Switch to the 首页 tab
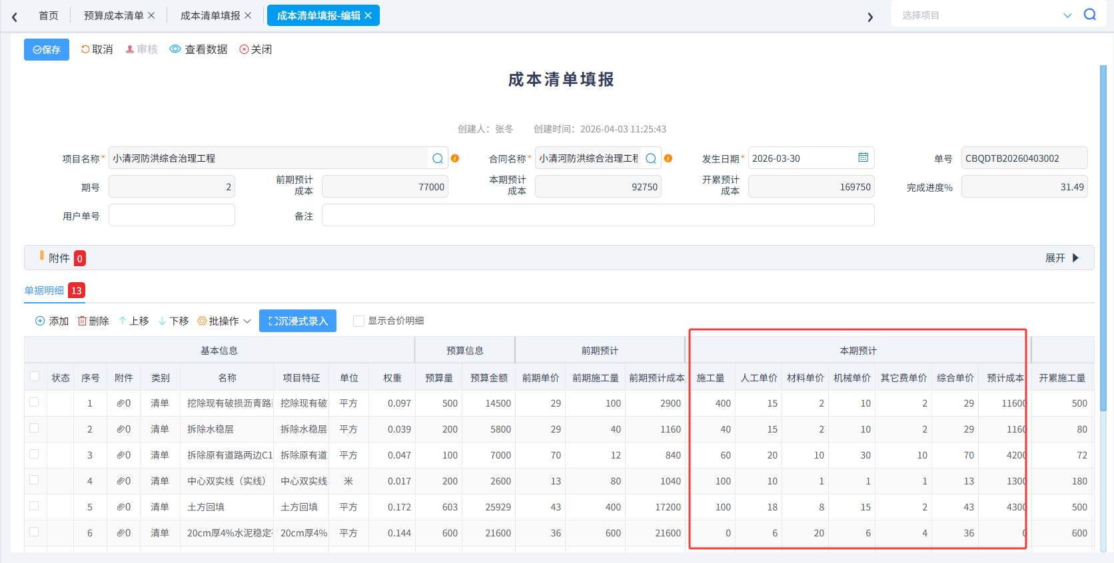 [x=49, y=15]
